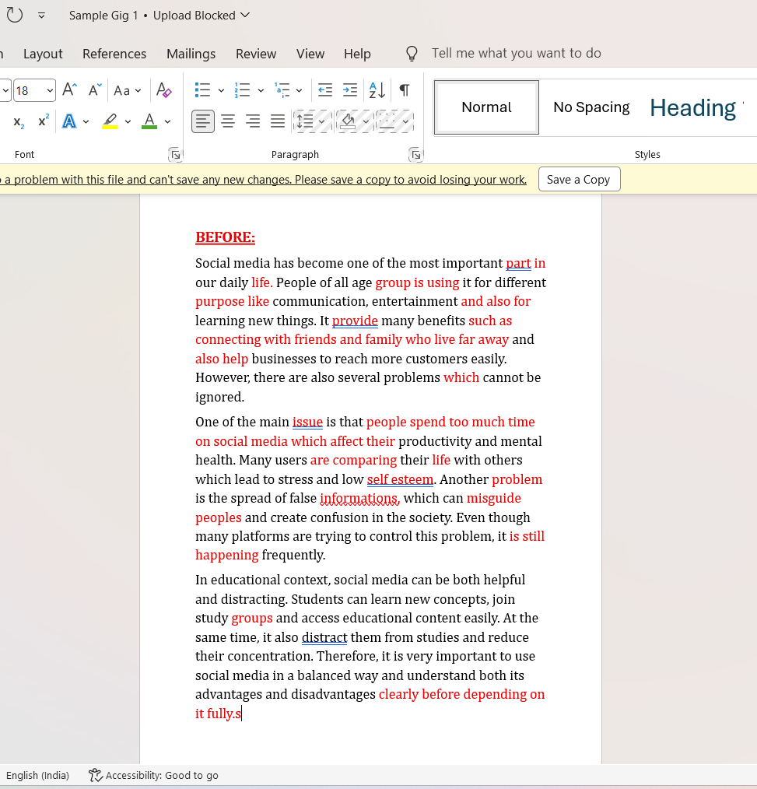Increase font size with Grow Font icon

point(69,90)
